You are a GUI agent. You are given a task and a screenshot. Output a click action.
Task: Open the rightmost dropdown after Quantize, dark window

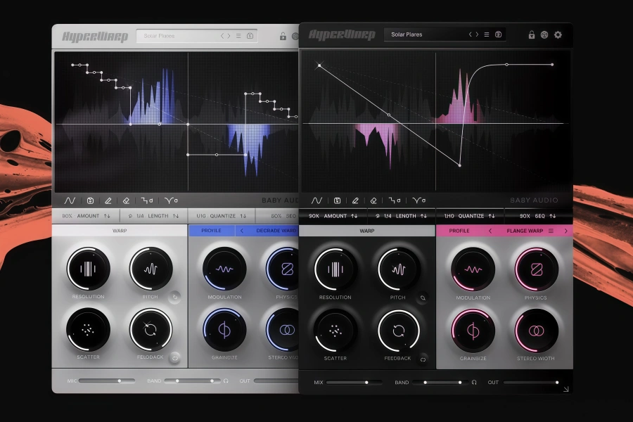538,216
